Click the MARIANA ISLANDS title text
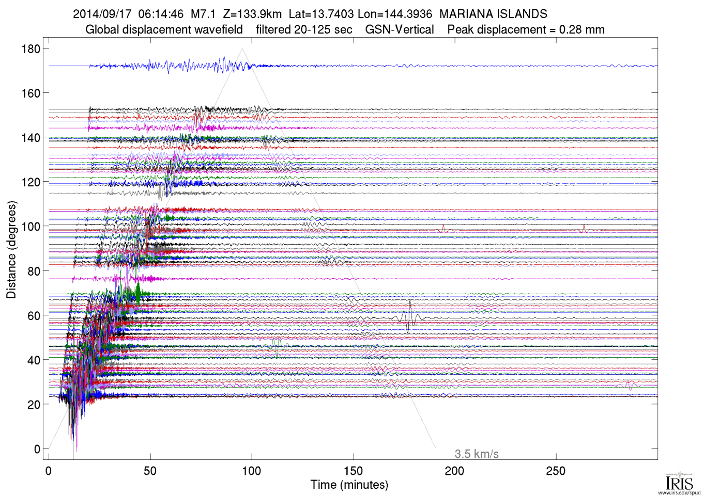704x496 pixels. (493, 14)
